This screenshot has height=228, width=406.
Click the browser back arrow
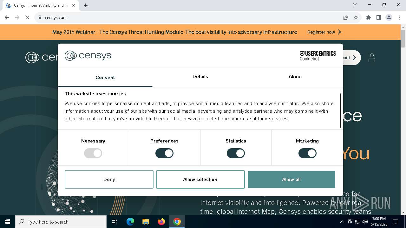coord(7,17)
